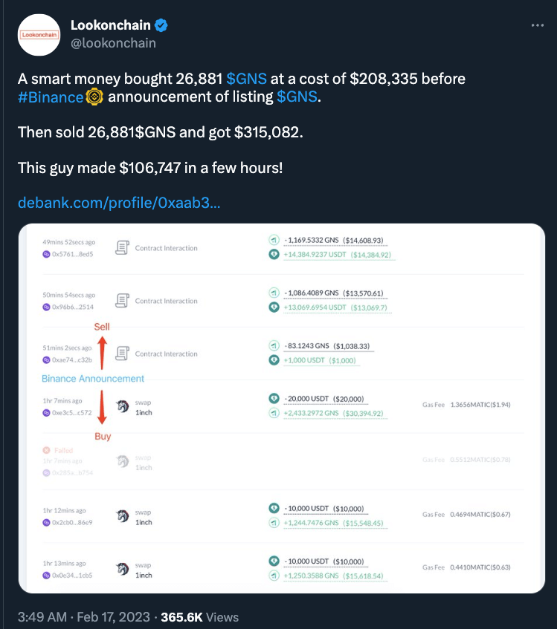Click the GNS token icon in top row
The image size is (557, 629).
pos(274,241)
